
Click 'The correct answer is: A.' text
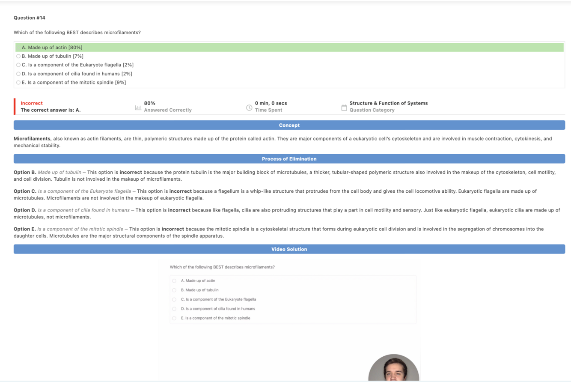click(51, 110)
